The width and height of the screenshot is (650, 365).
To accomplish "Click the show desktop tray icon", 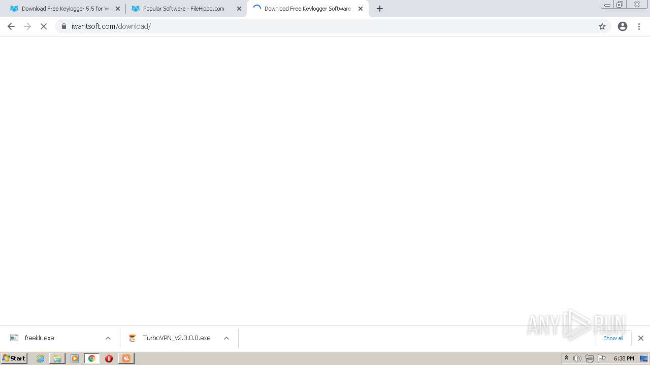I will click(644, 358).
